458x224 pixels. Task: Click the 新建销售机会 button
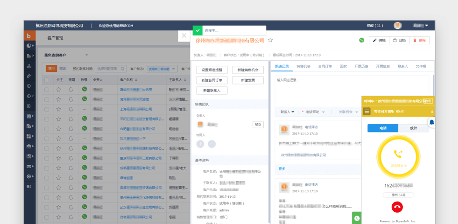(x=247, y=70)
